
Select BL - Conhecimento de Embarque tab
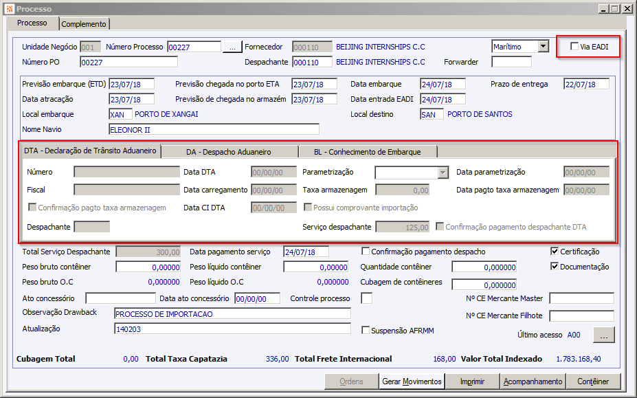367,152
